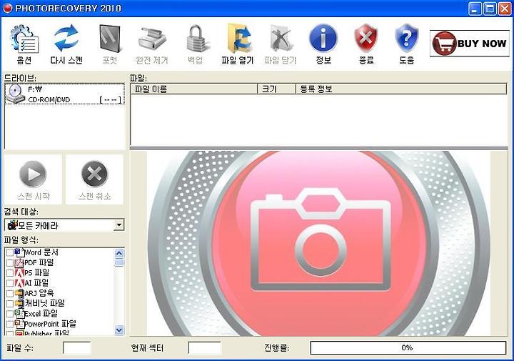Check the 캐비닛 파일 checkbox
Image resolution: width=514 pixels, height=361 pixels.
pyautogui.click(x=10, y=304)
